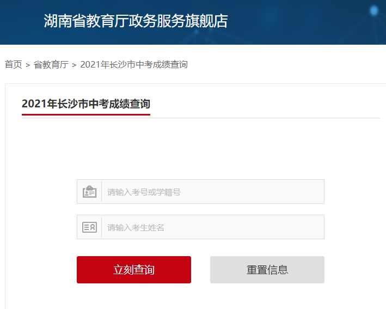This screenshot has height=309, width=386.
Task: Go to 首页 in the breadcrumb
Action: point(13,64)
